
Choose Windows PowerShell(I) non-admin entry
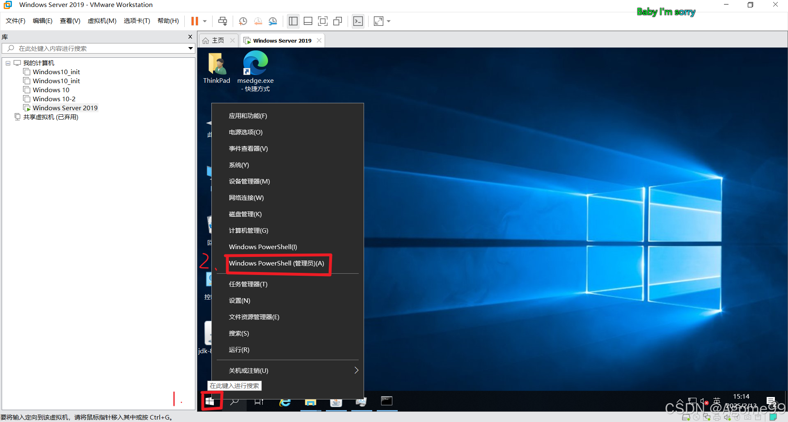pyautogui.click(x=287, y=247)
